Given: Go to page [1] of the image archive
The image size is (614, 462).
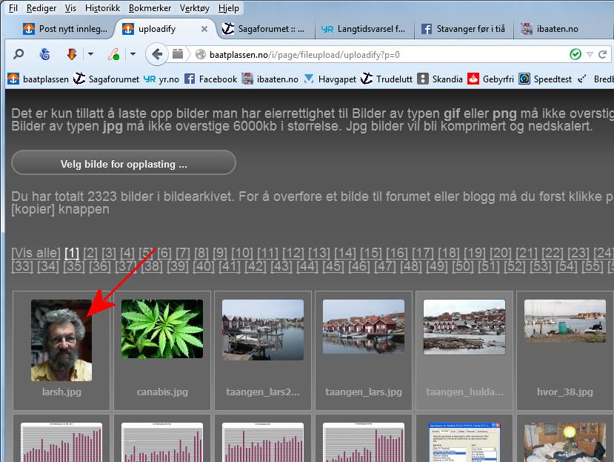Looking at the screenshot, I should pyautogui.click(x=72, y=253).
